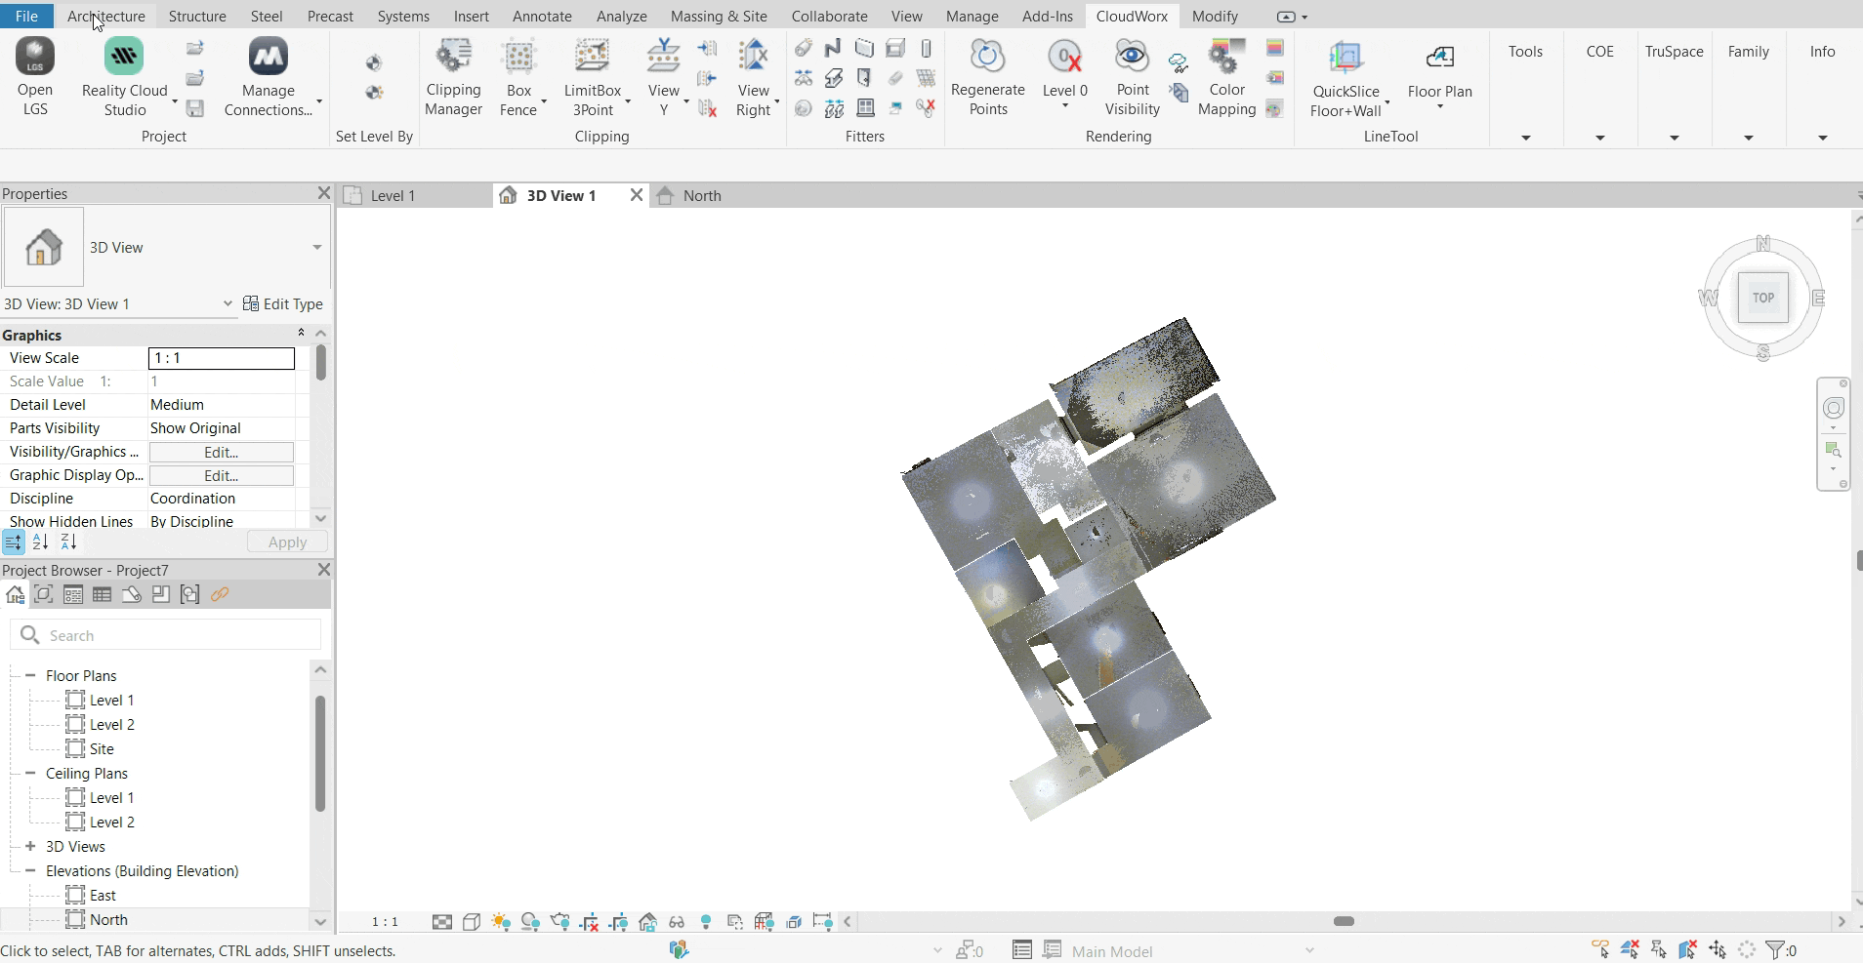Click Regenerate Points icon

[x=987, y=78]
